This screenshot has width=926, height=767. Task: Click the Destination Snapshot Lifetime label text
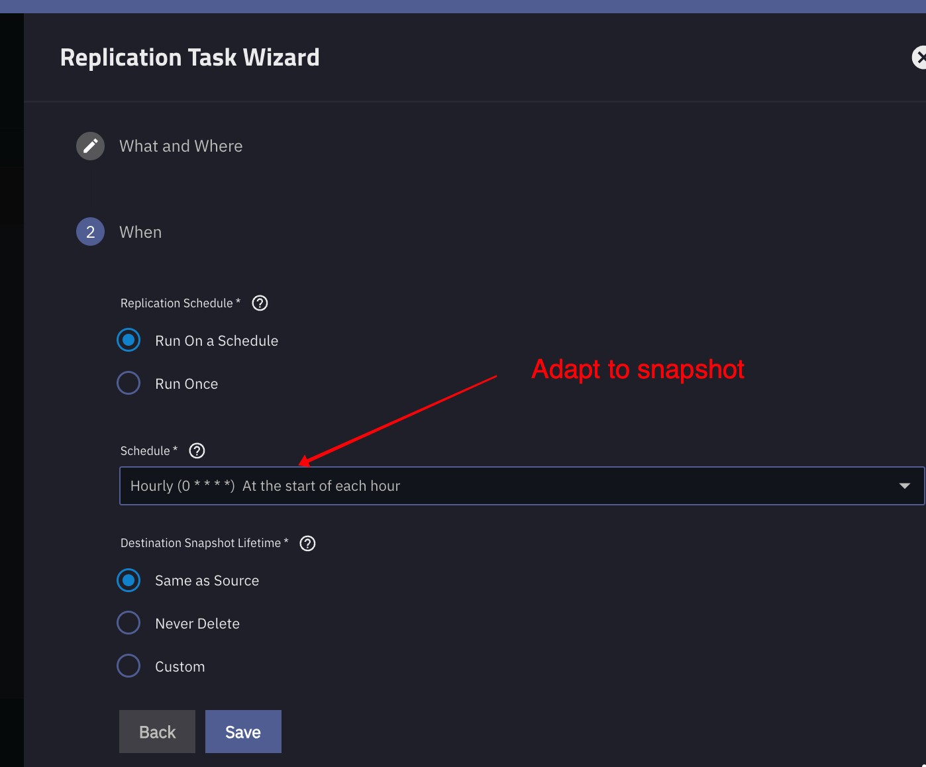pos(201,543)
